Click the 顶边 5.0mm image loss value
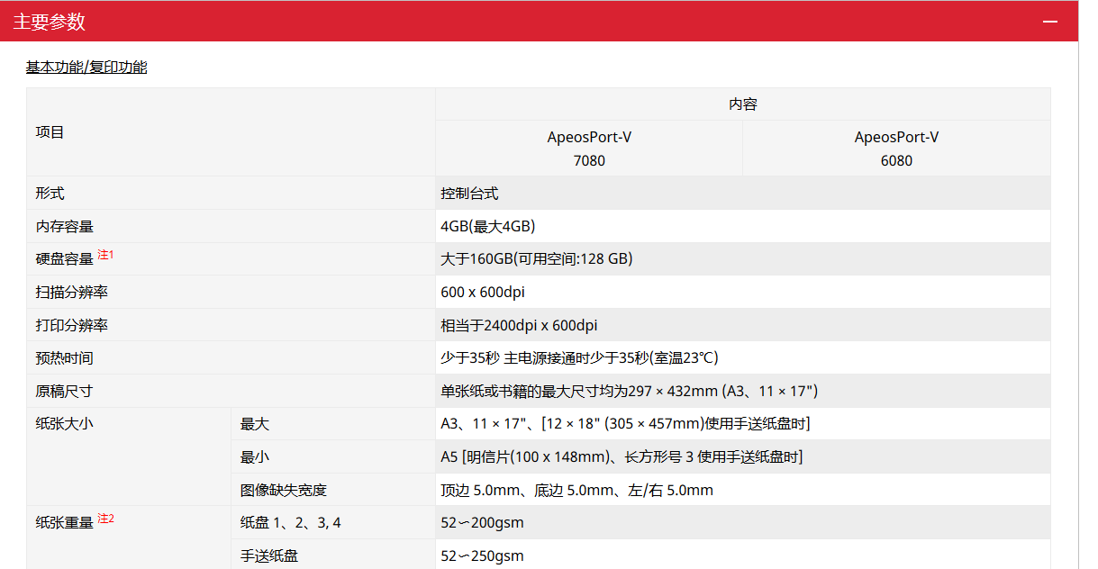1098x569 pixels. pos(576,491)
